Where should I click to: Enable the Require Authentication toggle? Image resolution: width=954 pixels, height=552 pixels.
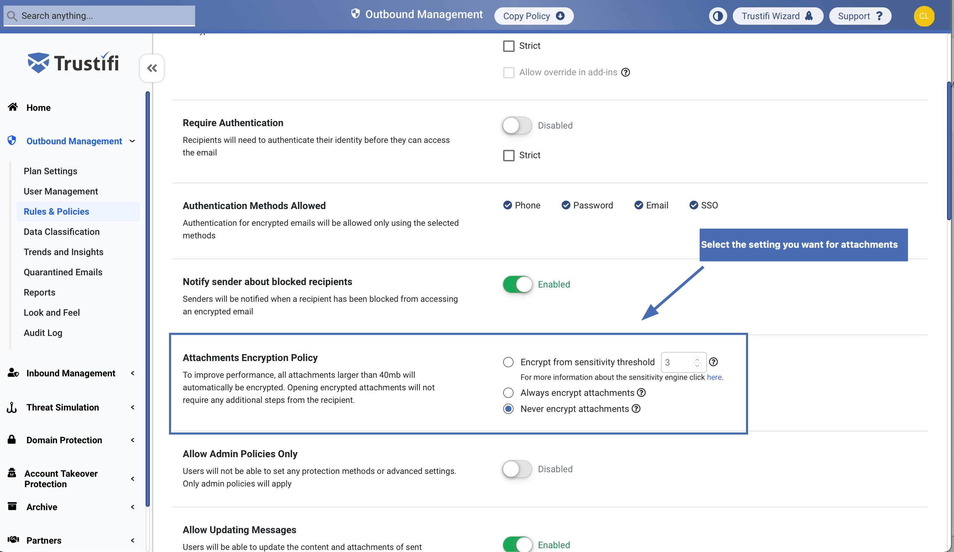pos(517,125)
